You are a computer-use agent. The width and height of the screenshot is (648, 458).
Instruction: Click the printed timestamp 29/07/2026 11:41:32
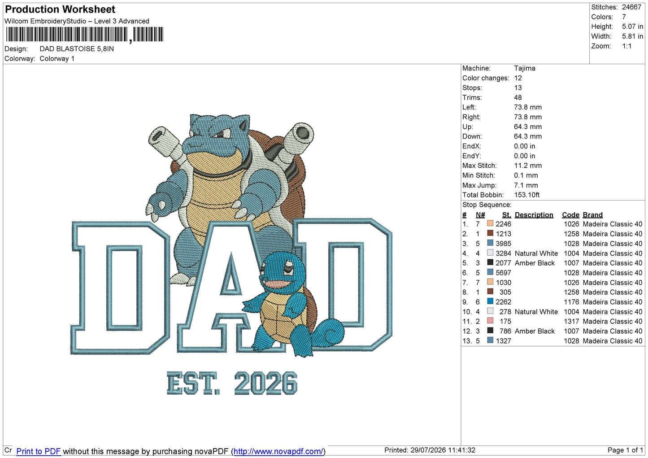443,450
